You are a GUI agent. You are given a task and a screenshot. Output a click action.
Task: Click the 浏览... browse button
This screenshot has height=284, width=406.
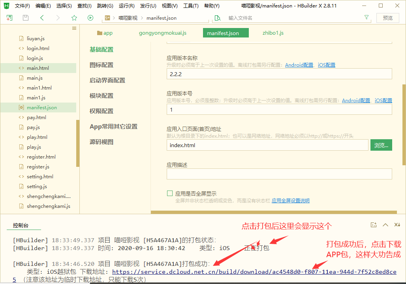(x=381, y=145)
